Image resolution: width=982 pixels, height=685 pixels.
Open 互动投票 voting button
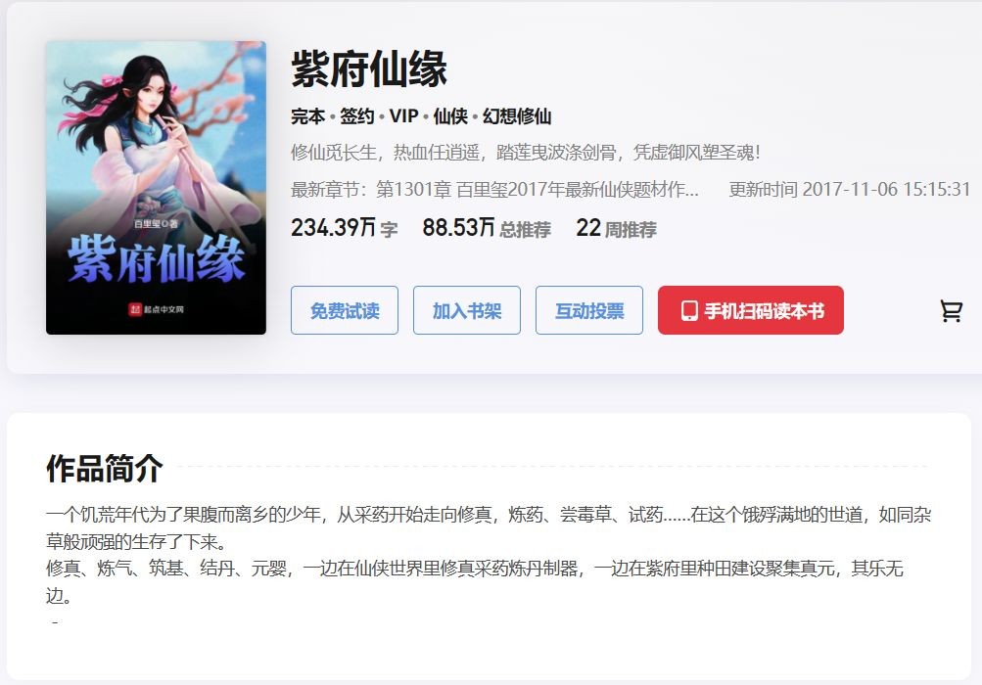589,310
